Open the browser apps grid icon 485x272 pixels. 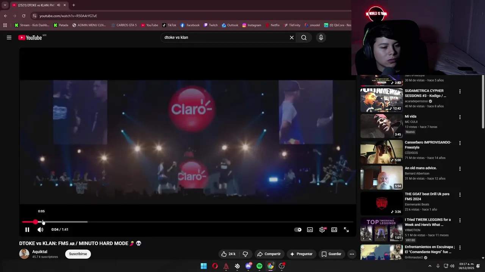(x=5, y=25)
